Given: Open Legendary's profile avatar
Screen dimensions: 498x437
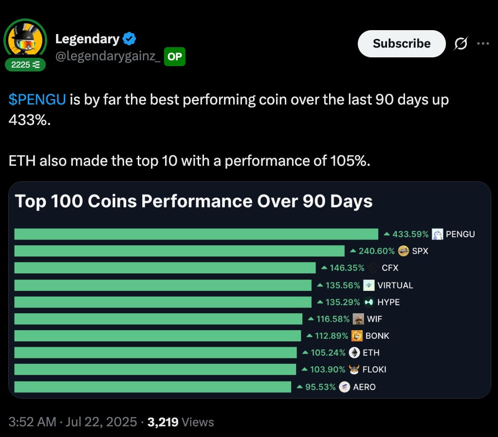Looking at the screenshot, I should pos(25,40).
